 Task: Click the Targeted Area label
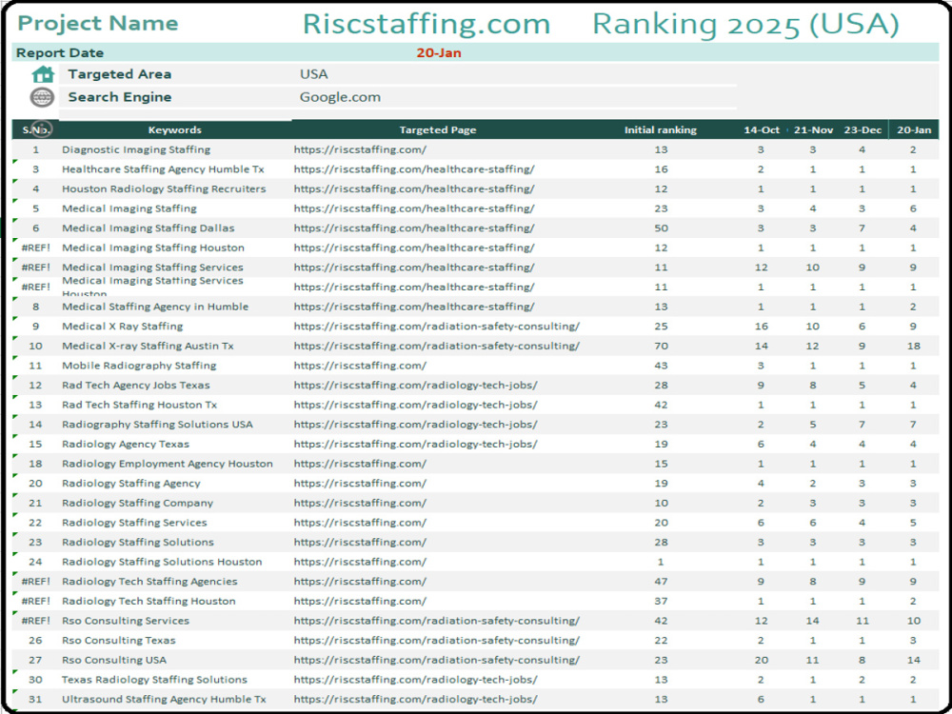[120, 74]
